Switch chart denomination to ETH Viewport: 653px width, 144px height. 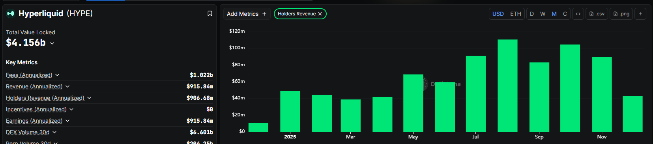[x=516, y=14]
